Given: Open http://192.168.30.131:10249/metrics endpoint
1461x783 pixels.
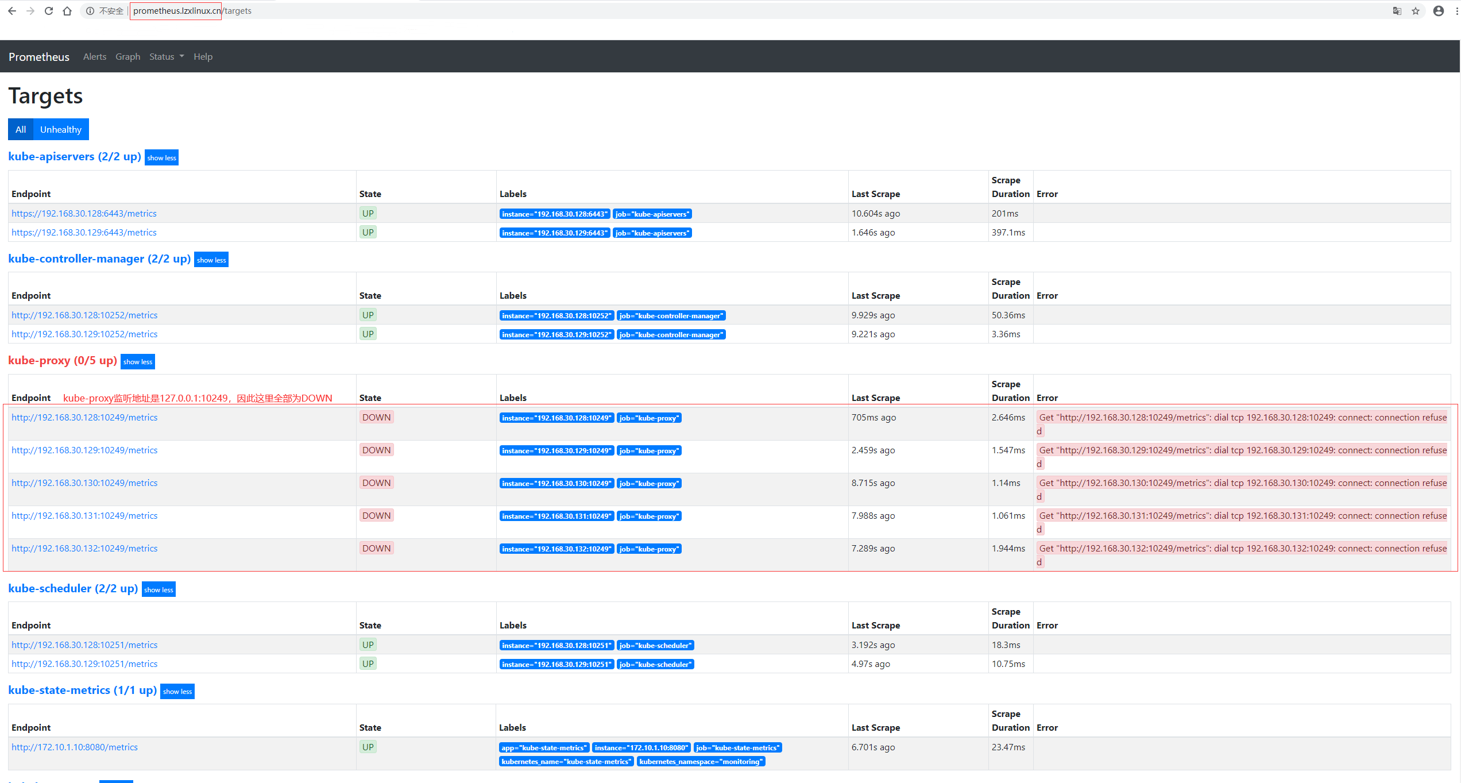Looking at the screenshot, I should pyautogui.click(x=84, y=516).
